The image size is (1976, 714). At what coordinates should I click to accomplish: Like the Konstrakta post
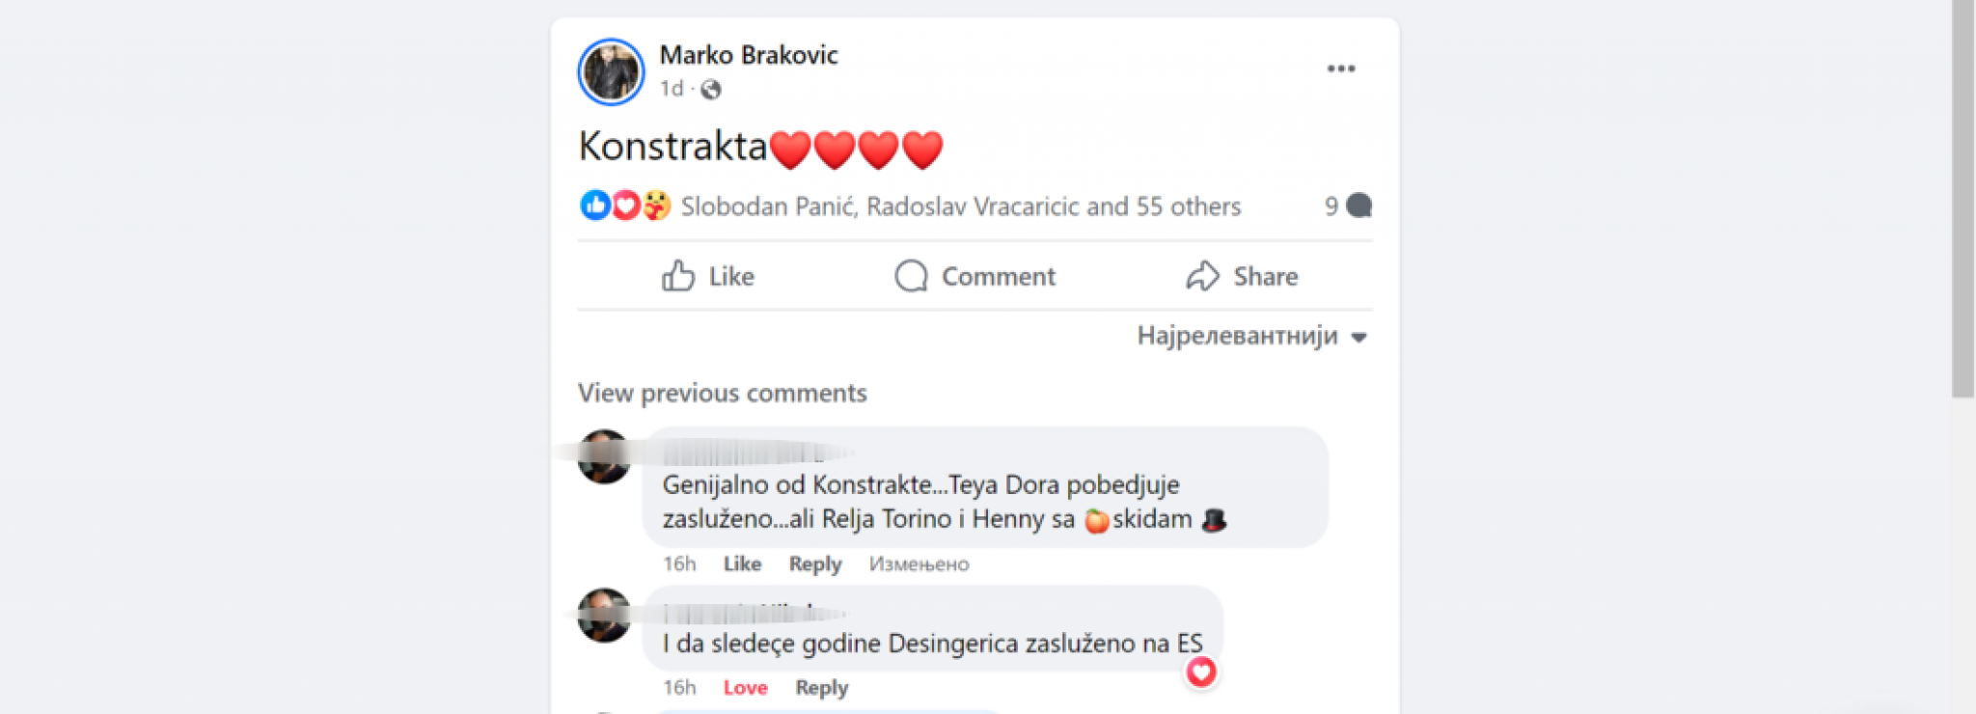pos(708,276)
